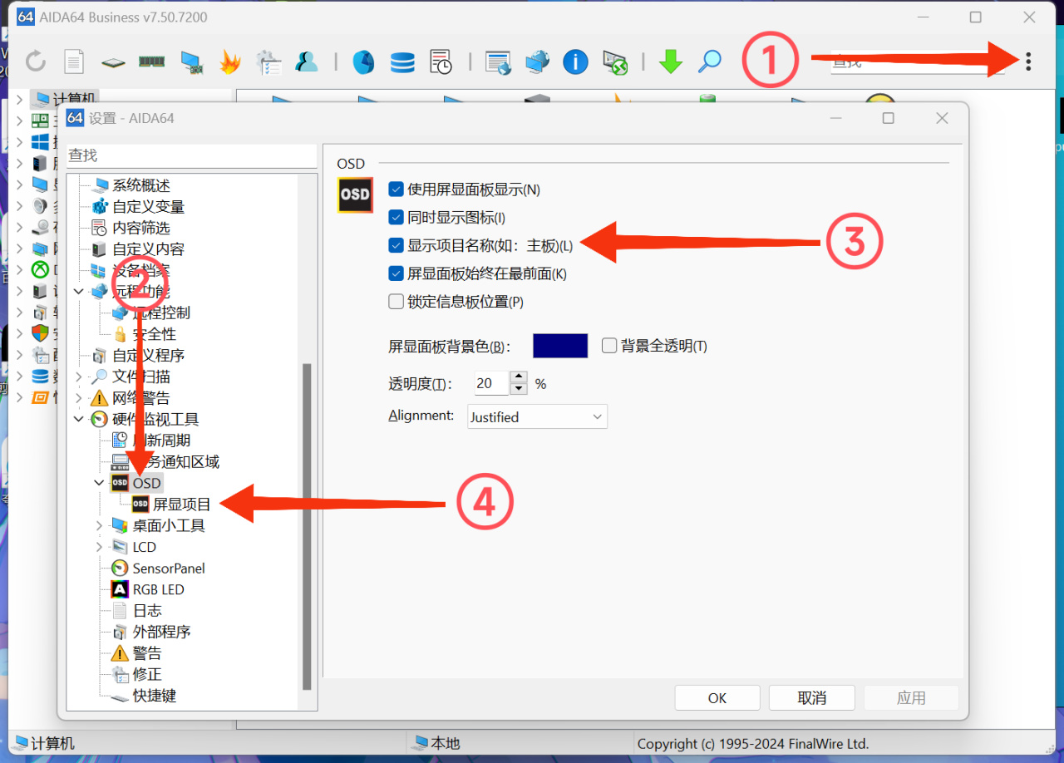Open the Alignment Justified dropdown
This screenshot has height=763, width=1064.
point(537,416)
